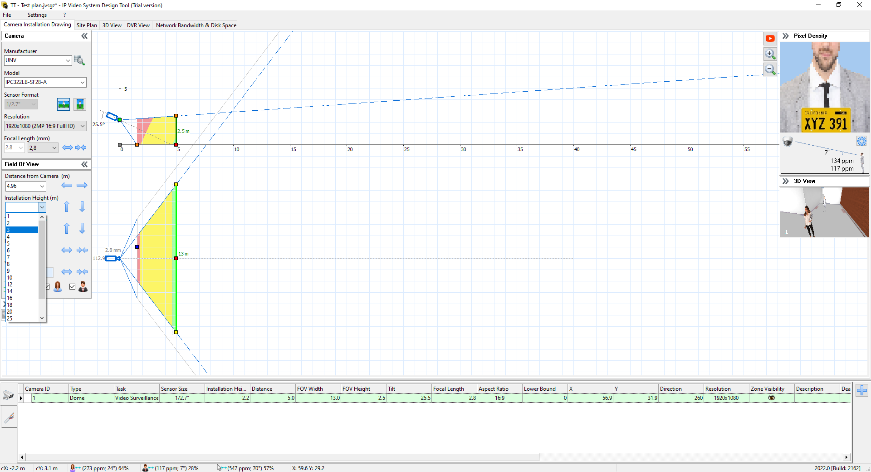Choose height 5 from the dropdown list

click(22, 244)
